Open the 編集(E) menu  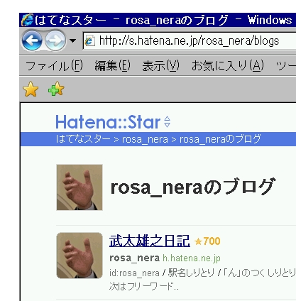[112, 65]
